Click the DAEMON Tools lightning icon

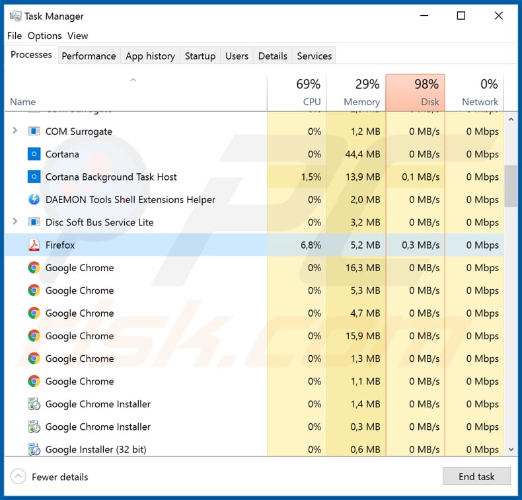[34, 199]
